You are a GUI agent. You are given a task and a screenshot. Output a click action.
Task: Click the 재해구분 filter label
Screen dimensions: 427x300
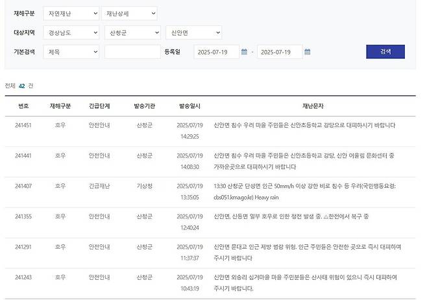click(x=24, y=14)
